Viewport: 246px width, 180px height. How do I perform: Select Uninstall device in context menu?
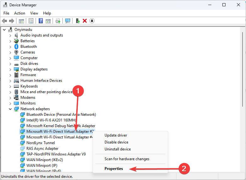(118, 149)
